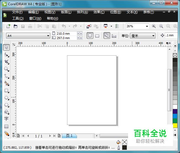This screenshot has height=153, width=180.
Task: Select the Interactive Blend tool
Action: [7, 133]
